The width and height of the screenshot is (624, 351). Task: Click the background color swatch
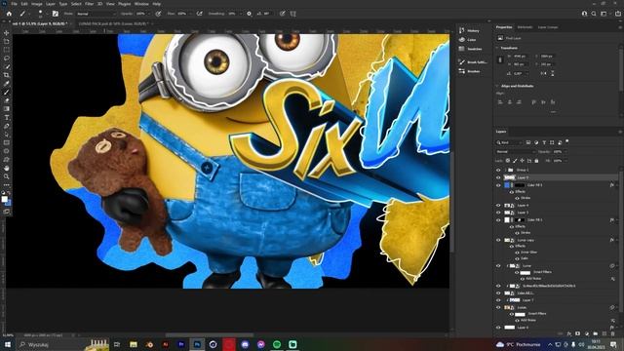[x=8, y=203]
